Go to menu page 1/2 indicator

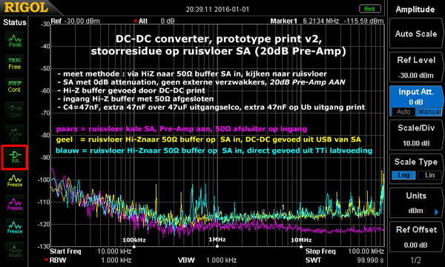point(415,260)
